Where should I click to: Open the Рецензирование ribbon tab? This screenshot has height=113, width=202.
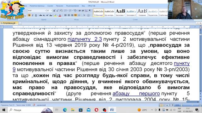(x=72, y=6)
